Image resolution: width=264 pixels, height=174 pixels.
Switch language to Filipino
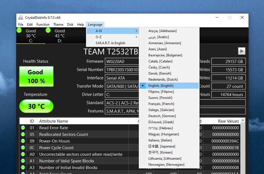pyautogui.click(x=169, y=91)
